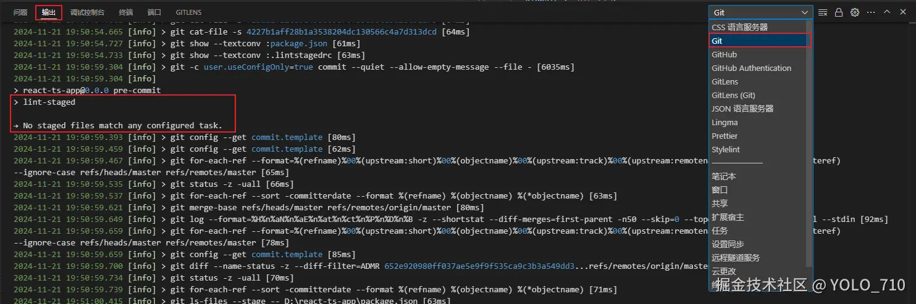The width and height of the screenshot is (916, 304).
Task: Choose 任务 from the channel list
Action: click(x=761, y=231)
